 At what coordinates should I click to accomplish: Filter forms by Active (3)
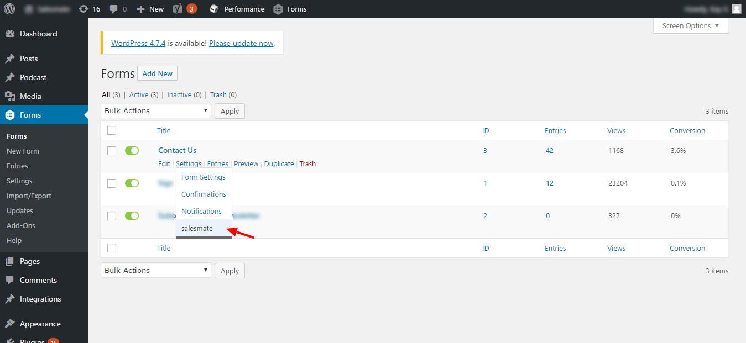[144, 94]
